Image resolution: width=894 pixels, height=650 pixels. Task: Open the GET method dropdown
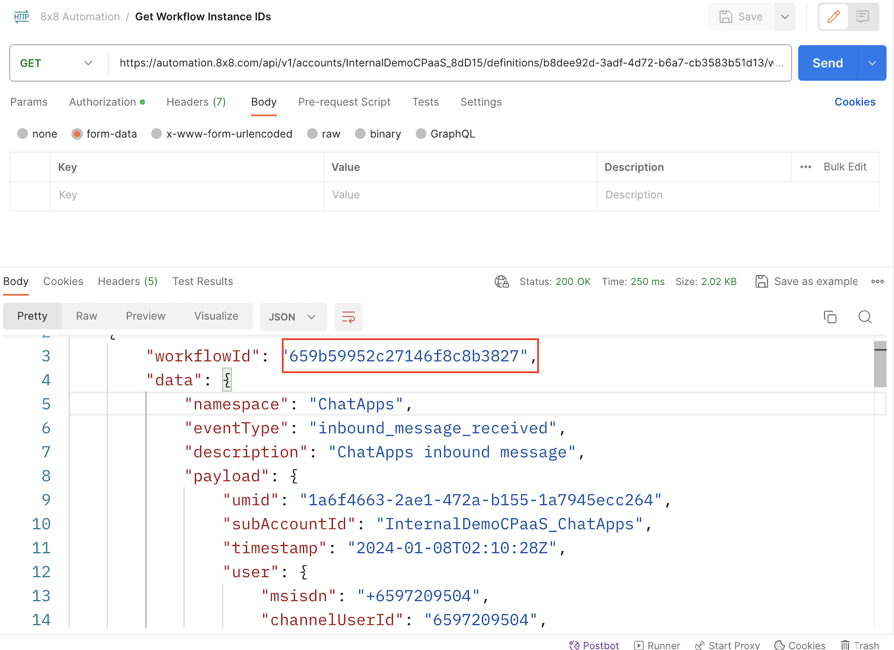[57, 63]
